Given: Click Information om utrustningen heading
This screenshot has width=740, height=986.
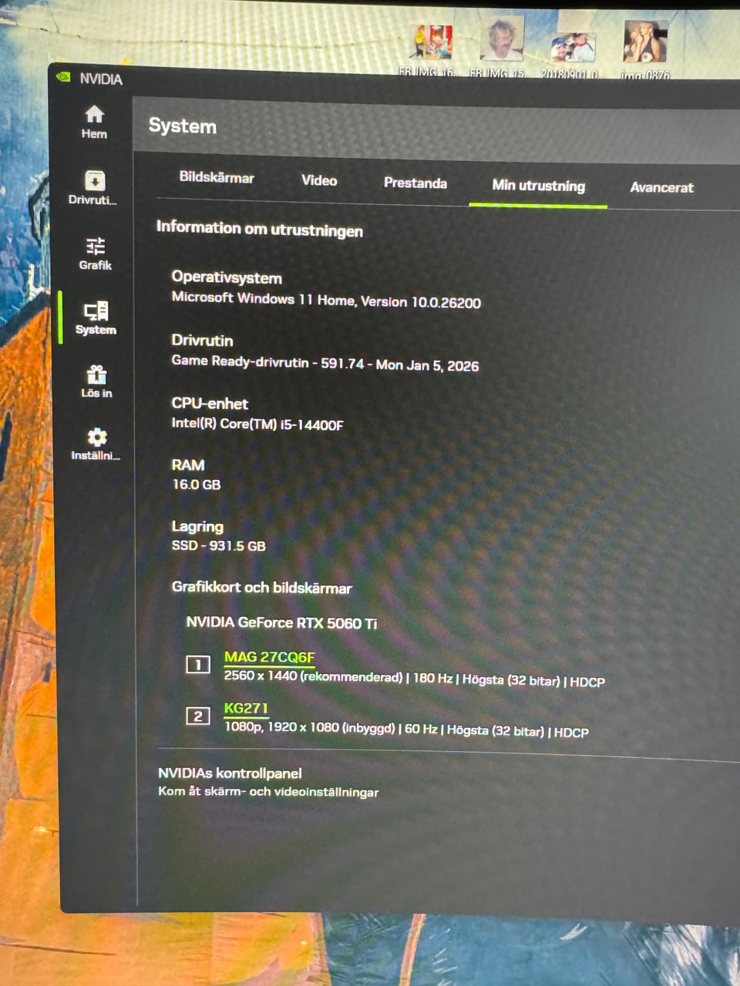Looking at the screenshot, I should (x=259, y=229).
